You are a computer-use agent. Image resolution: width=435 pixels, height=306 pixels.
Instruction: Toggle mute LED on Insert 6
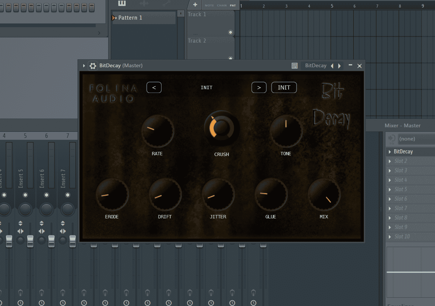[46, 195]
